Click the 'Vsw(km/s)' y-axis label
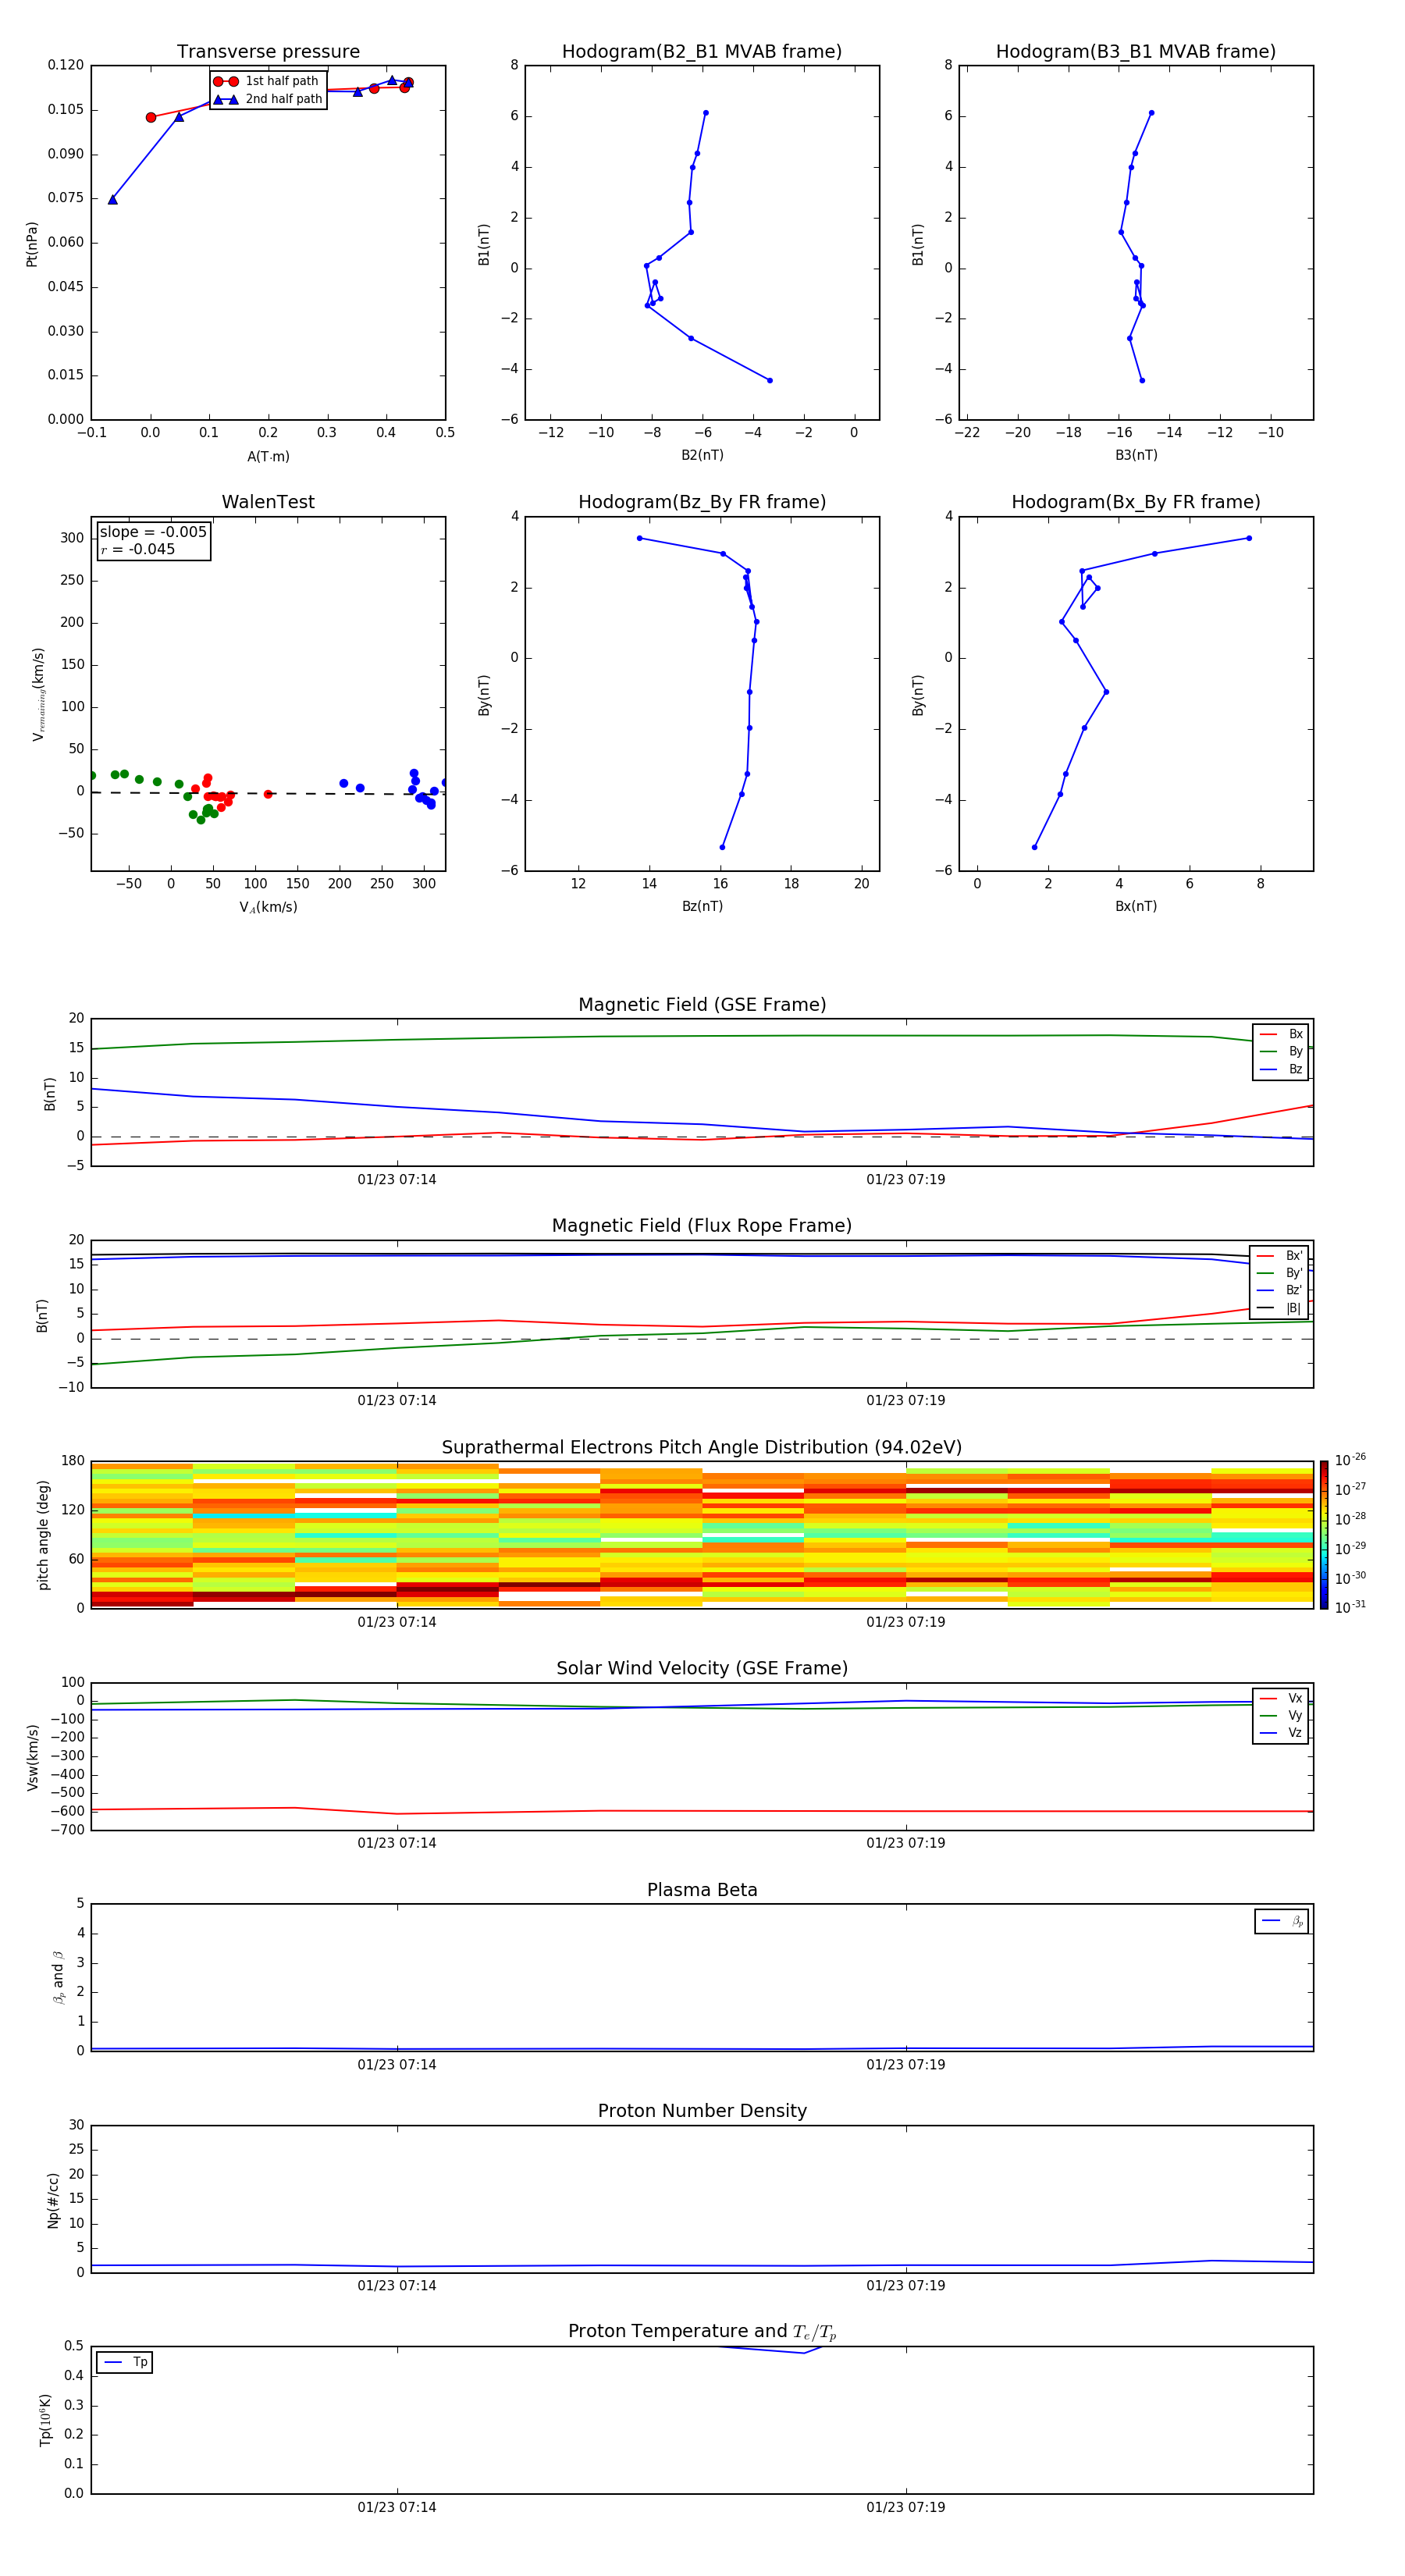This screenshot has height=2576, width=1405. click(32, 1757)
